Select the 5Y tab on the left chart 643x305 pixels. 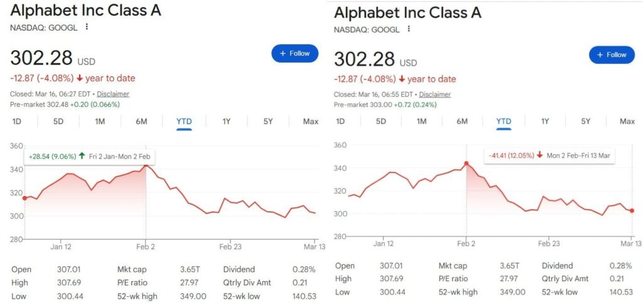268,121
